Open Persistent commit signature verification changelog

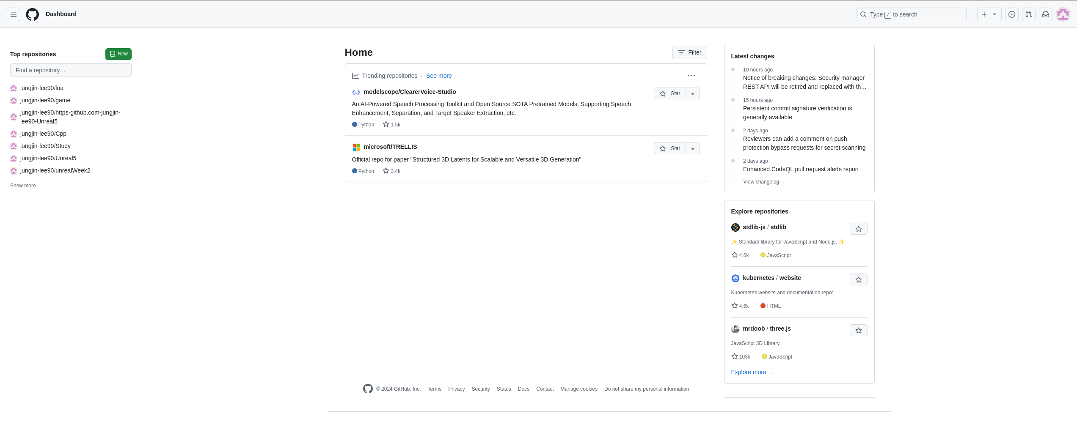point(798,113)
